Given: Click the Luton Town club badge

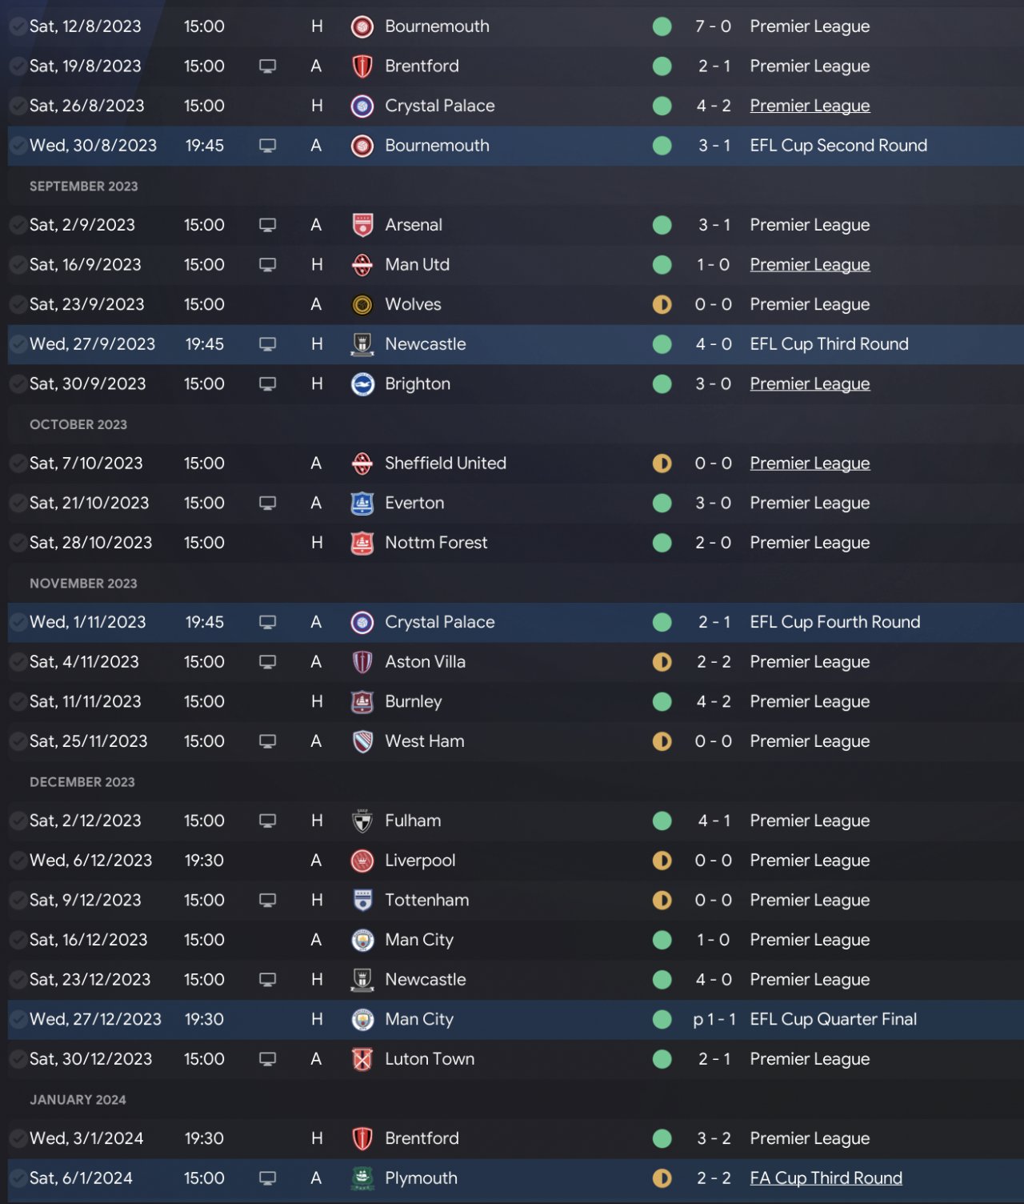Looking at the screenshot, I should 362,1059.
